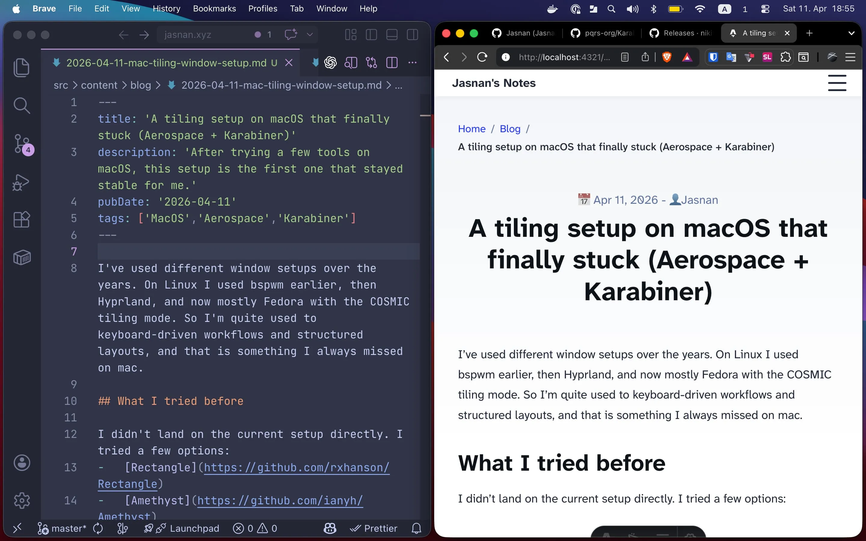Open the Copilot chat icon in title bar

291,34
